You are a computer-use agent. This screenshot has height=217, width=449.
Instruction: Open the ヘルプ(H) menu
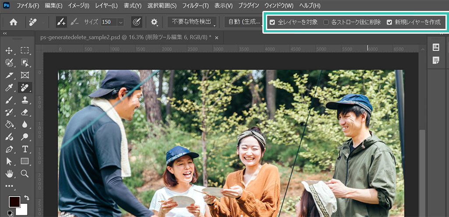click(x=310, y=5)
